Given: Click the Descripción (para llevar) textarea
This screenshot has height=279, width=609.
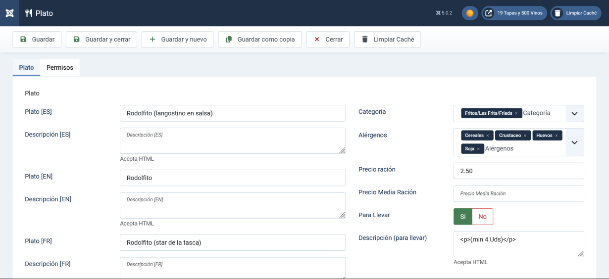Looking at the screenshot, I should (519, 244).
